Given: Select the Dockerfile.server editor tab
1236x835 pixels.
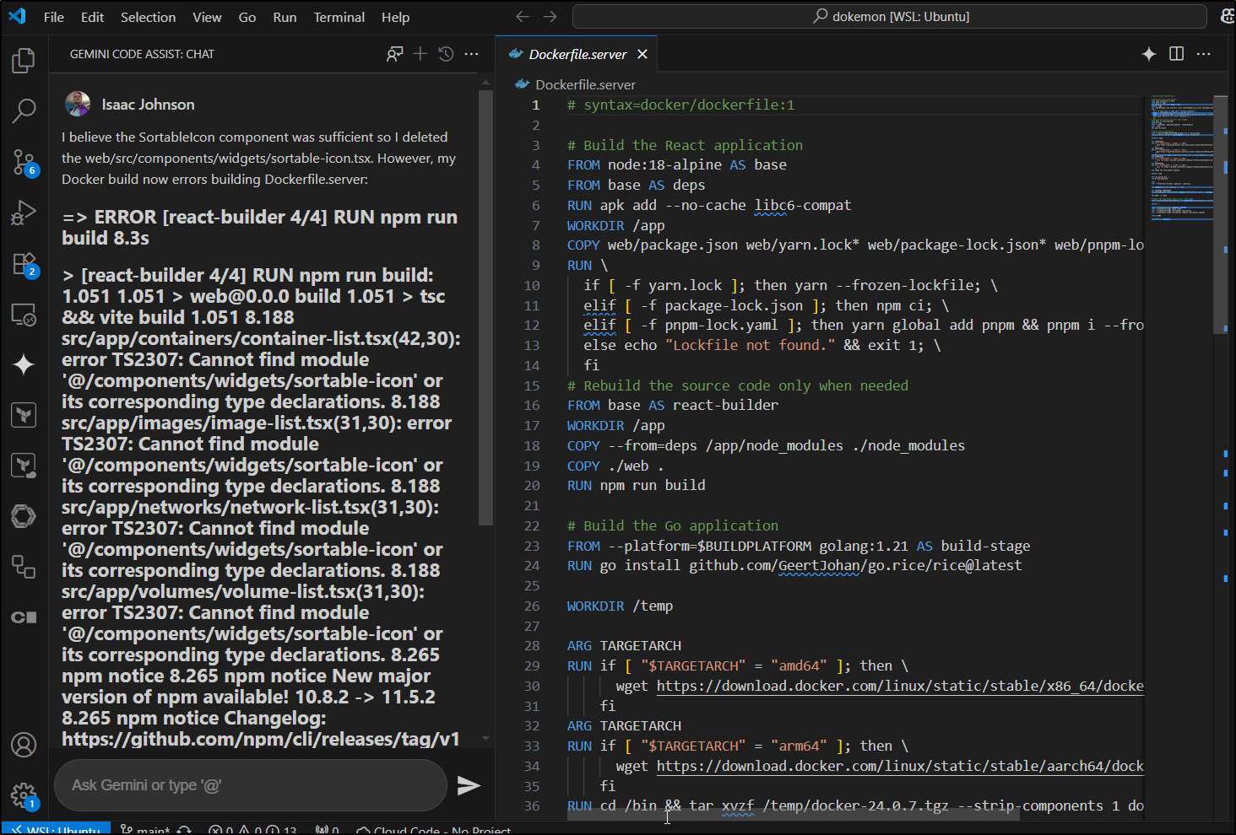Looking at the screenshot, I should tap(577, 54).
